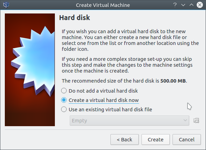Go to previous step with Back button
This screenshot has height=150, width=206.
coord(125,140)
